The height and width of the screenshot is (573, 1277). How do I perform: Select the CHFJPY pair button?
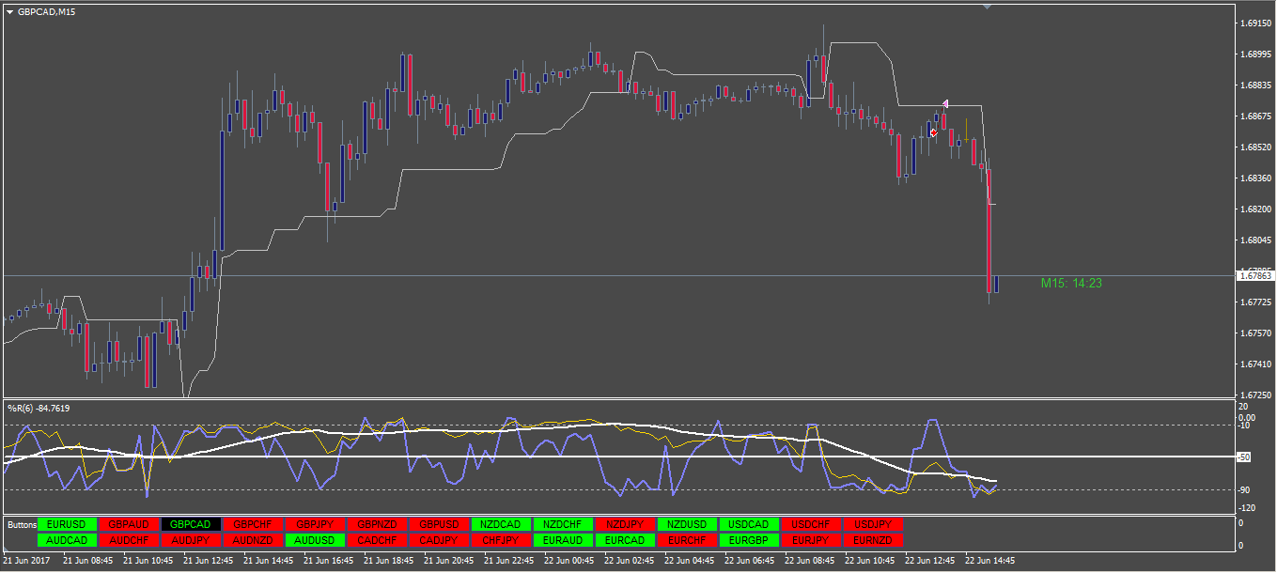(x=501, y=540)
